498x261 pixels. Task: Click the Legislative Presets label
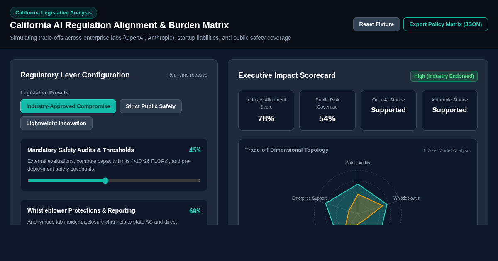coord(45,93)
